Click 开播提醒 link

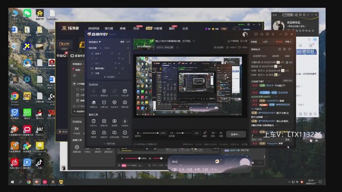click(233, 41)
